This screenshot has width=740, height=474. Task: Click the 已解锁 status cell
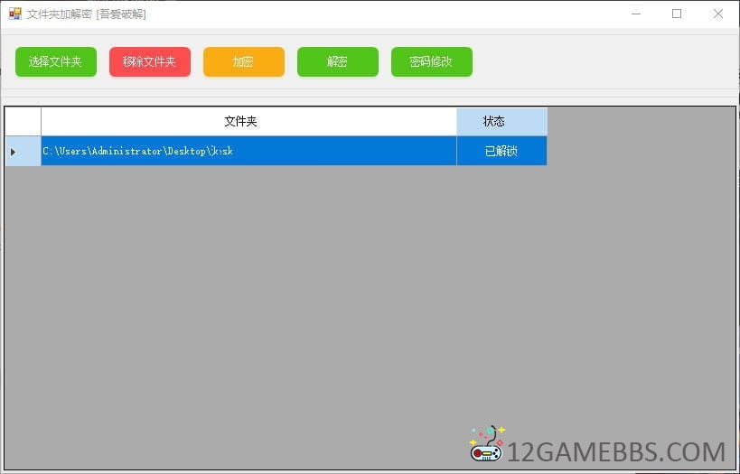click(x=501, y=151)
